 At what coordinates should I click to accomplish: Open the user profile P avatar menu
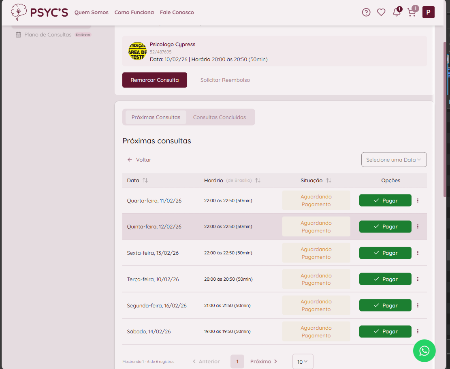click(x=428, y=13)
